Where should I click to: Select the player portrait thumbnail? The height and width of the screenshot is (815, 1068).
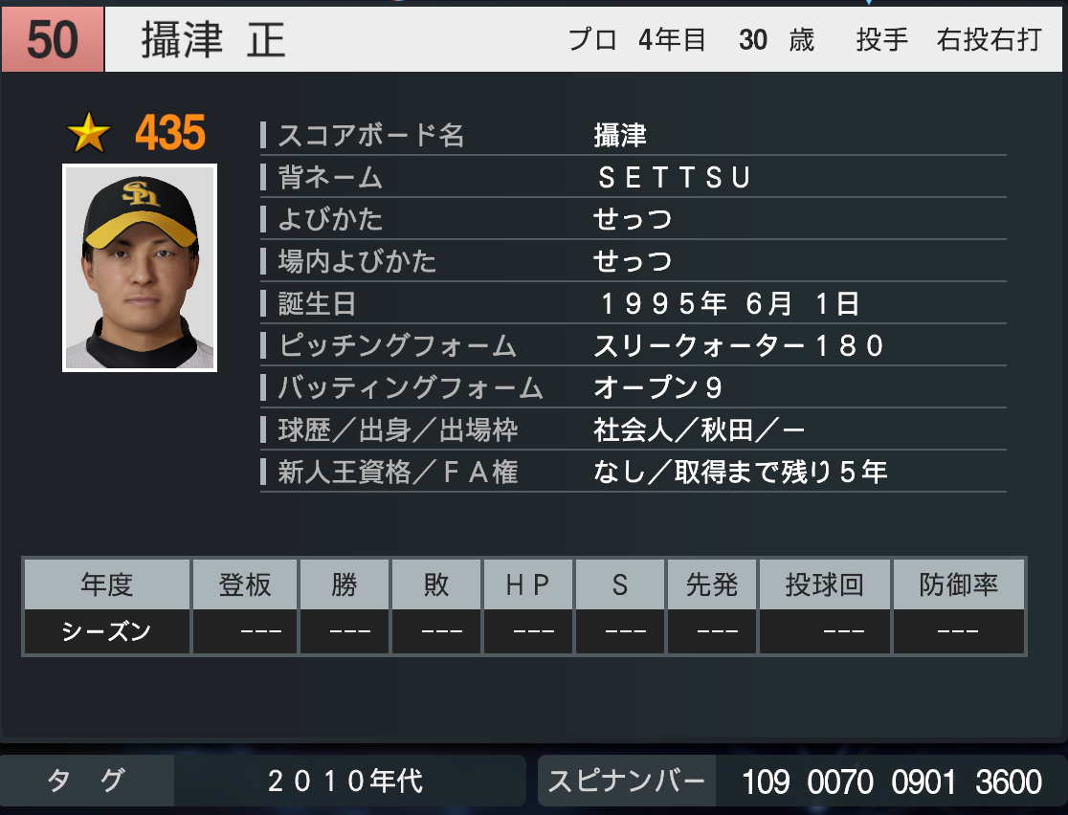click(x=140, y=268)
